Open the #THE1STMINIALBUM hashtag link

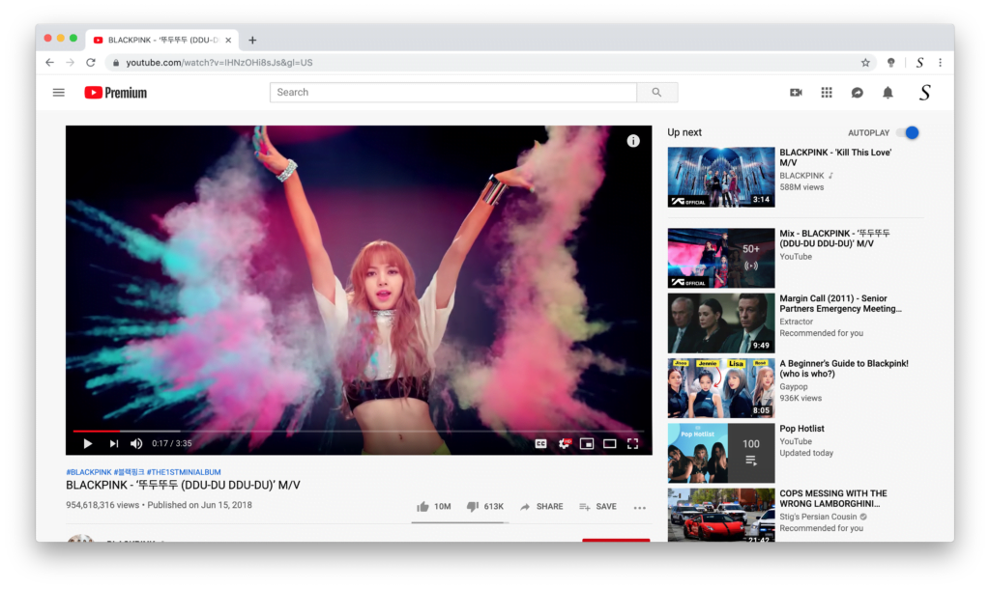(184, 472)
